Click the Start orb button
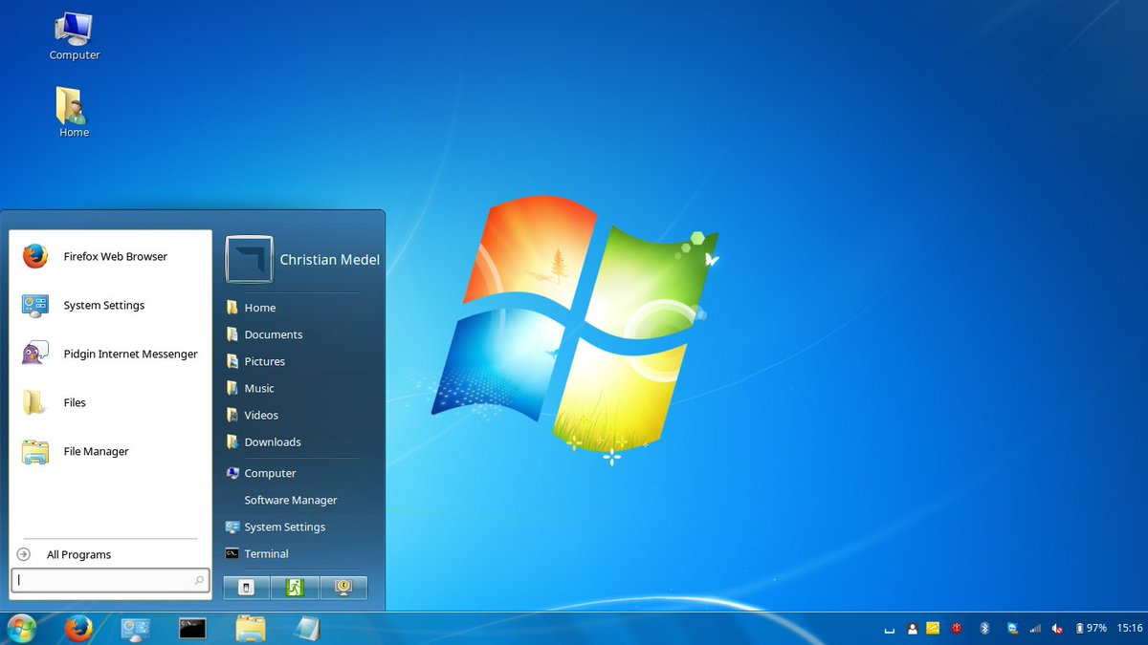The width and height of the screenshot is (1148, 645). tap(21, 628)
